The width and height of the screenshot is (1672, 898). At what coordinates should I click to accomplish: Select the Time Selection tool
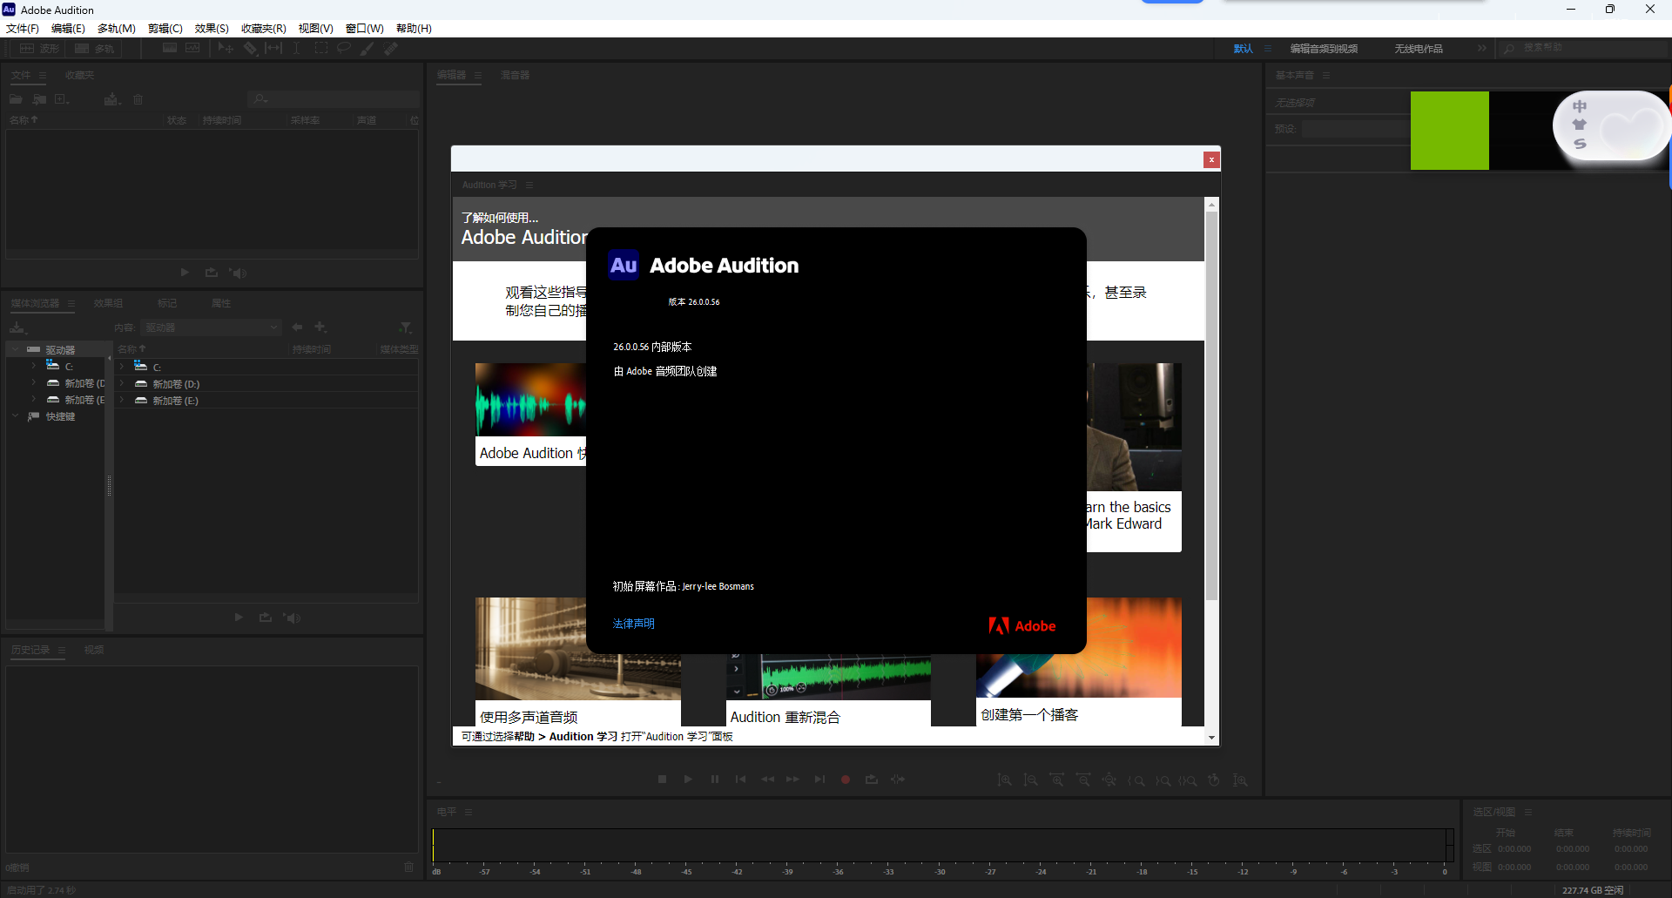[x=296, y=48]
